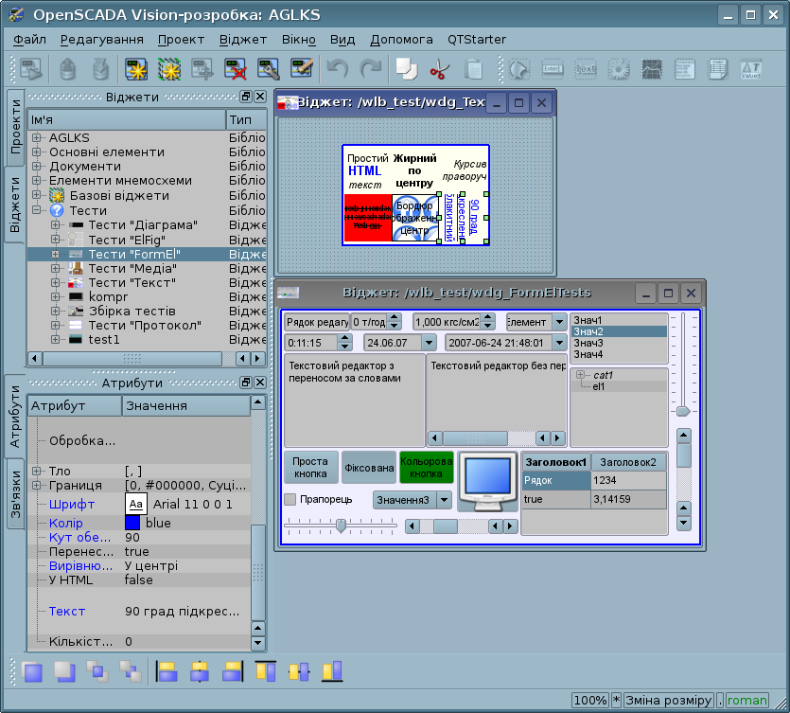The height and width of the screenshot is (713, 790).
Task: Expand the cat1 tree node
Action: pos(581,375)
